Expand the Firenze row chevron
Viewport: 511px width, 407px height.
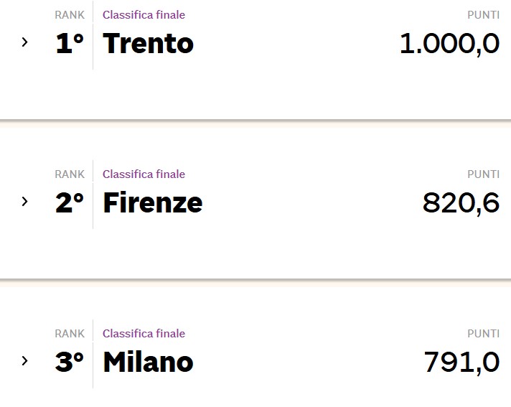click(24, 202)
